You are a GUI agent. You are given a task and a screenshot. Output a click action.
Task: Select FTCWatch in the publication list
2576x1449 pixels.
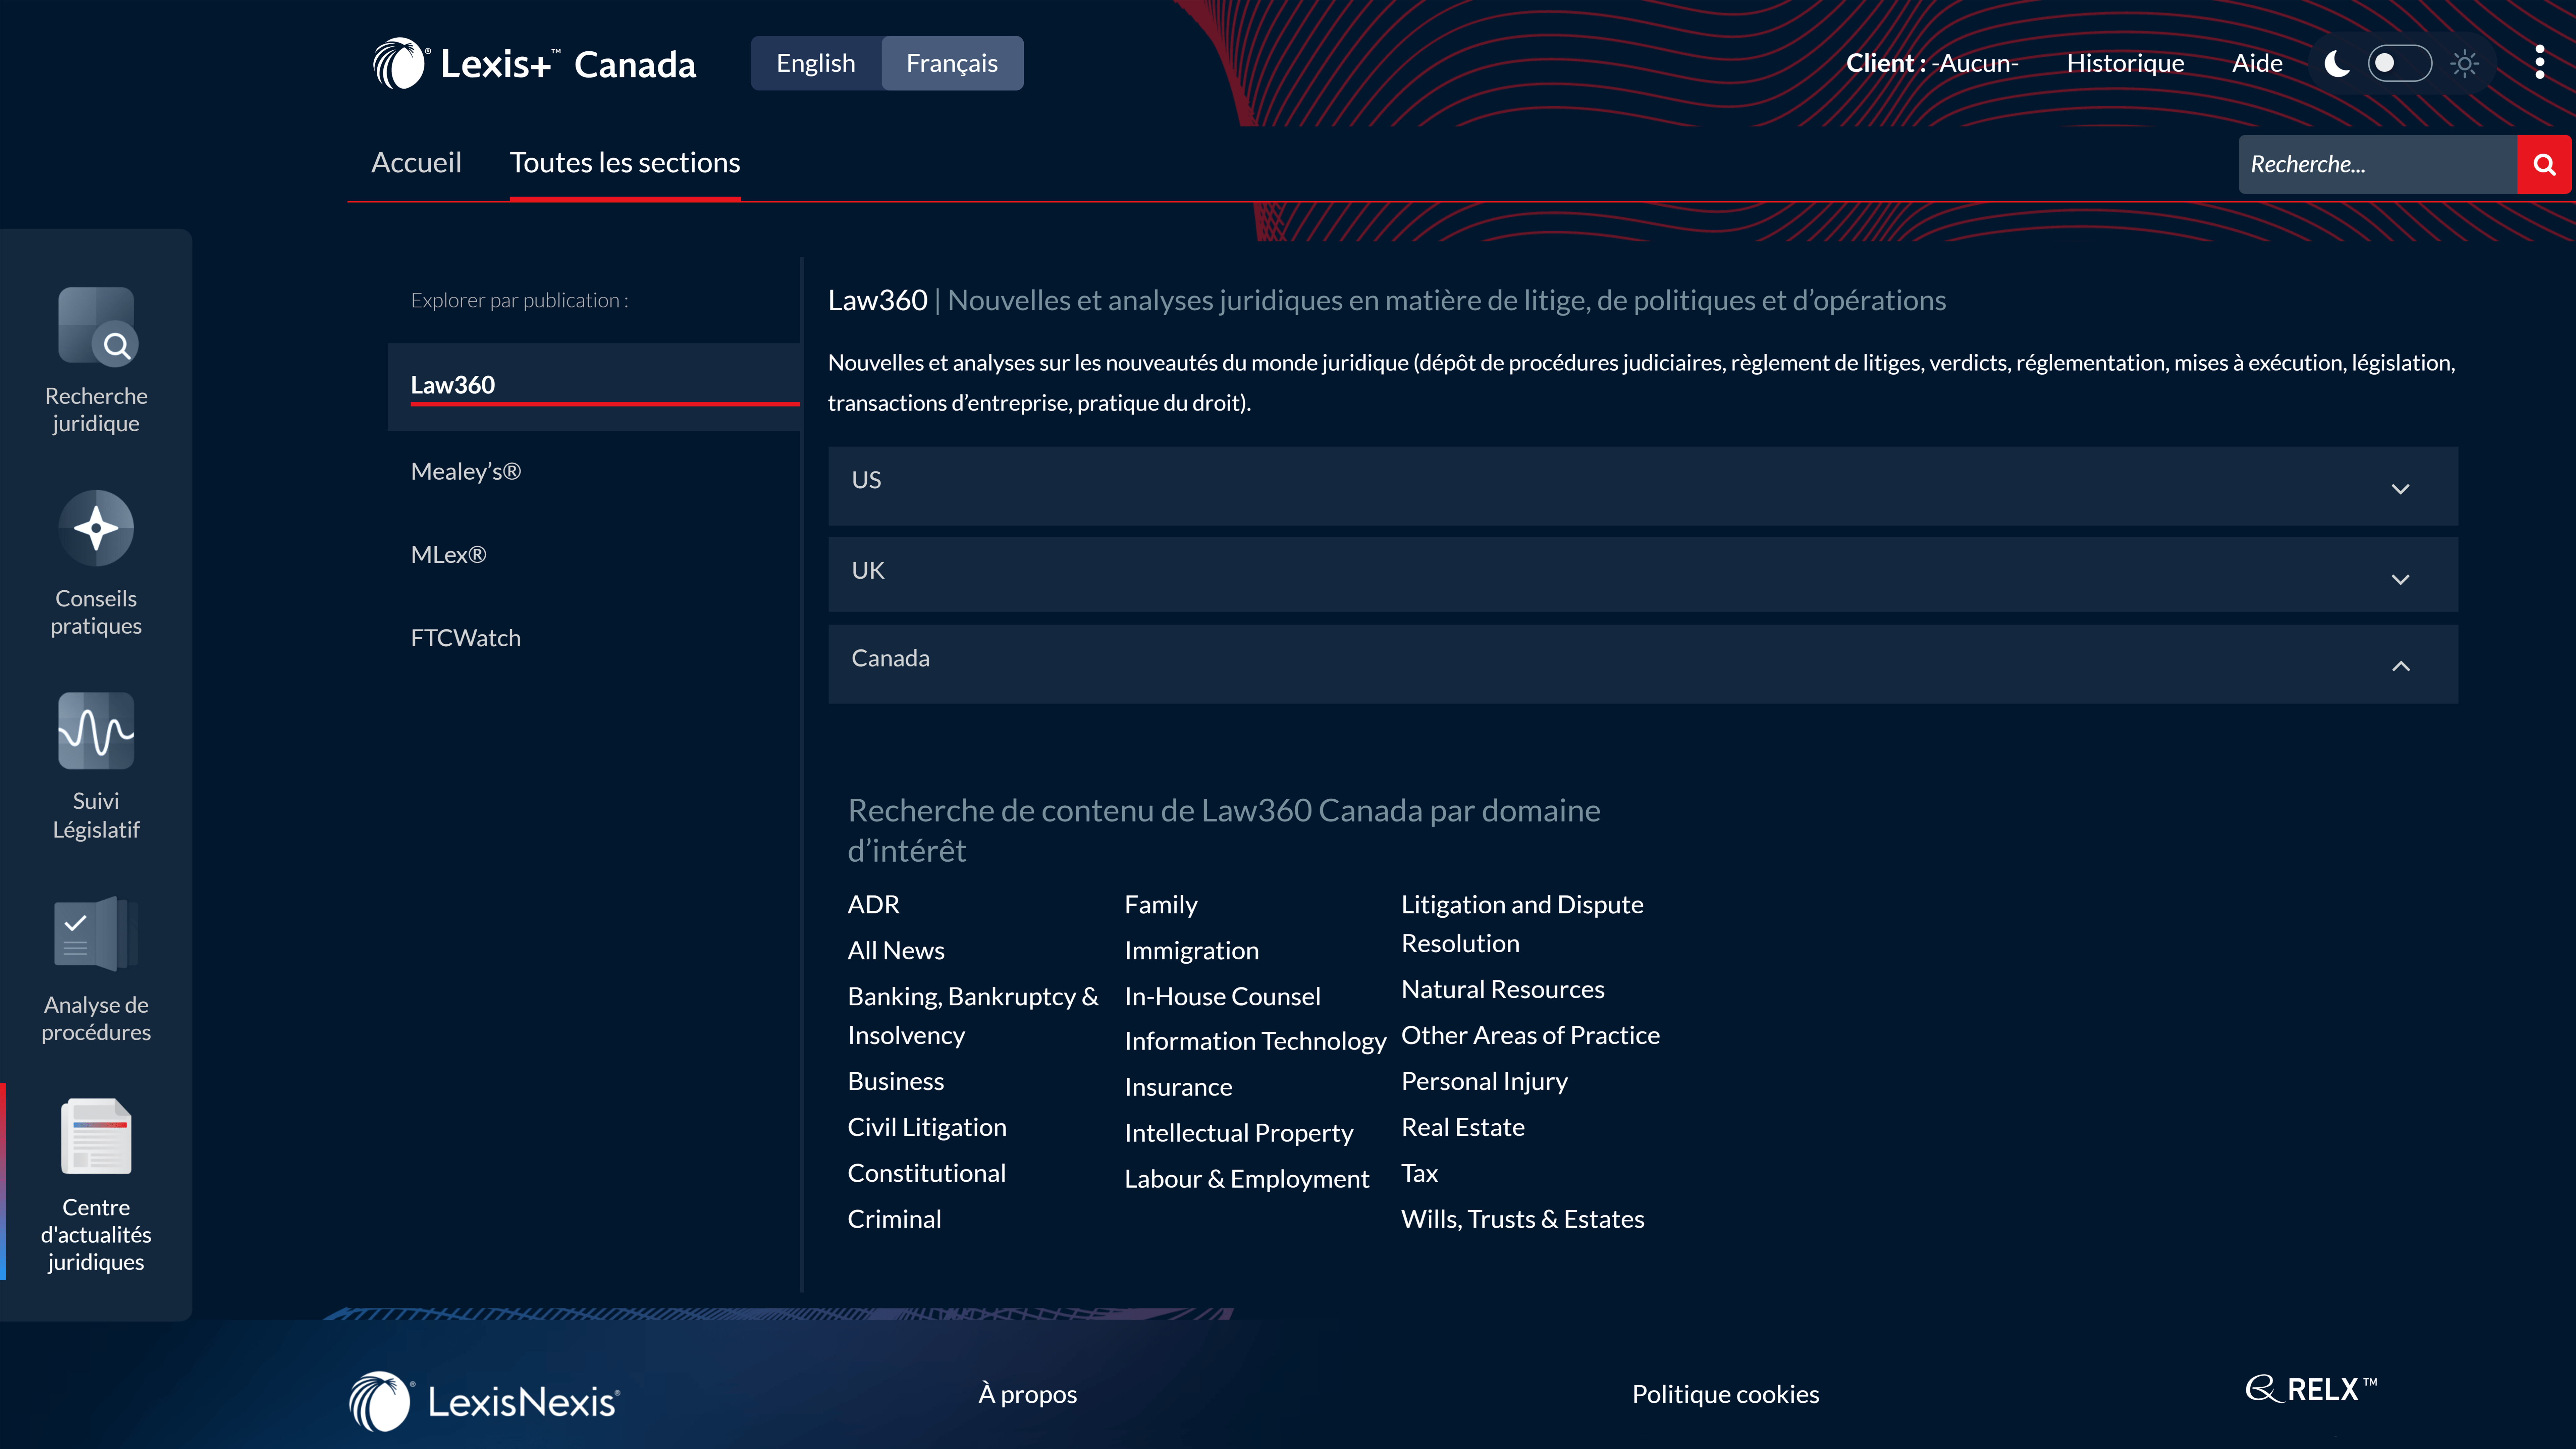(466, 638)
